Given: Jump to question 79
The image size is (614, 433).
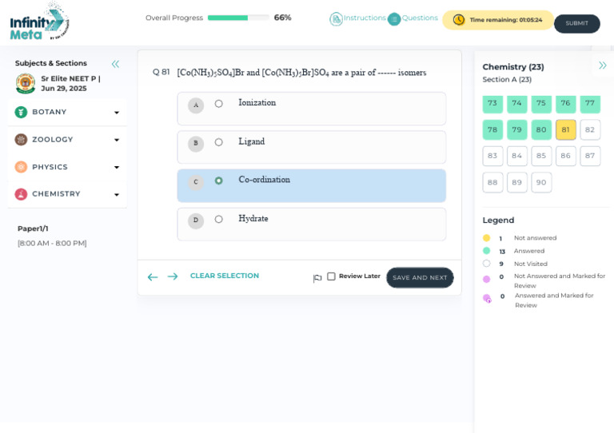Looking at the screenshot, I should coord(517,130).
